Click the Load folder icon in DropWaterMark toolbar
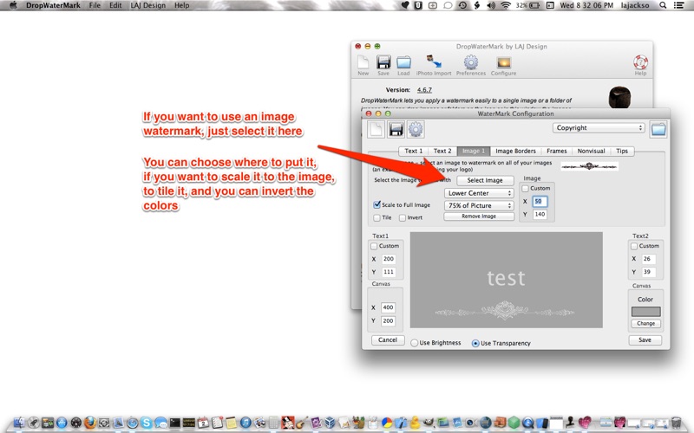 (x=403, y=66)
